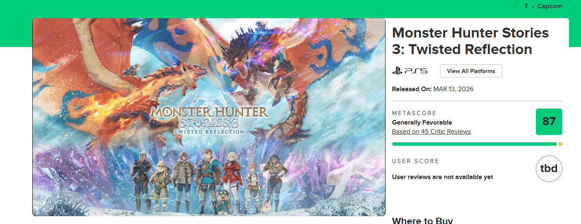Screen dimensions: 581x224
Task: Open the Based on 45 Critic Reviews link
Action: tap(431, 132)
